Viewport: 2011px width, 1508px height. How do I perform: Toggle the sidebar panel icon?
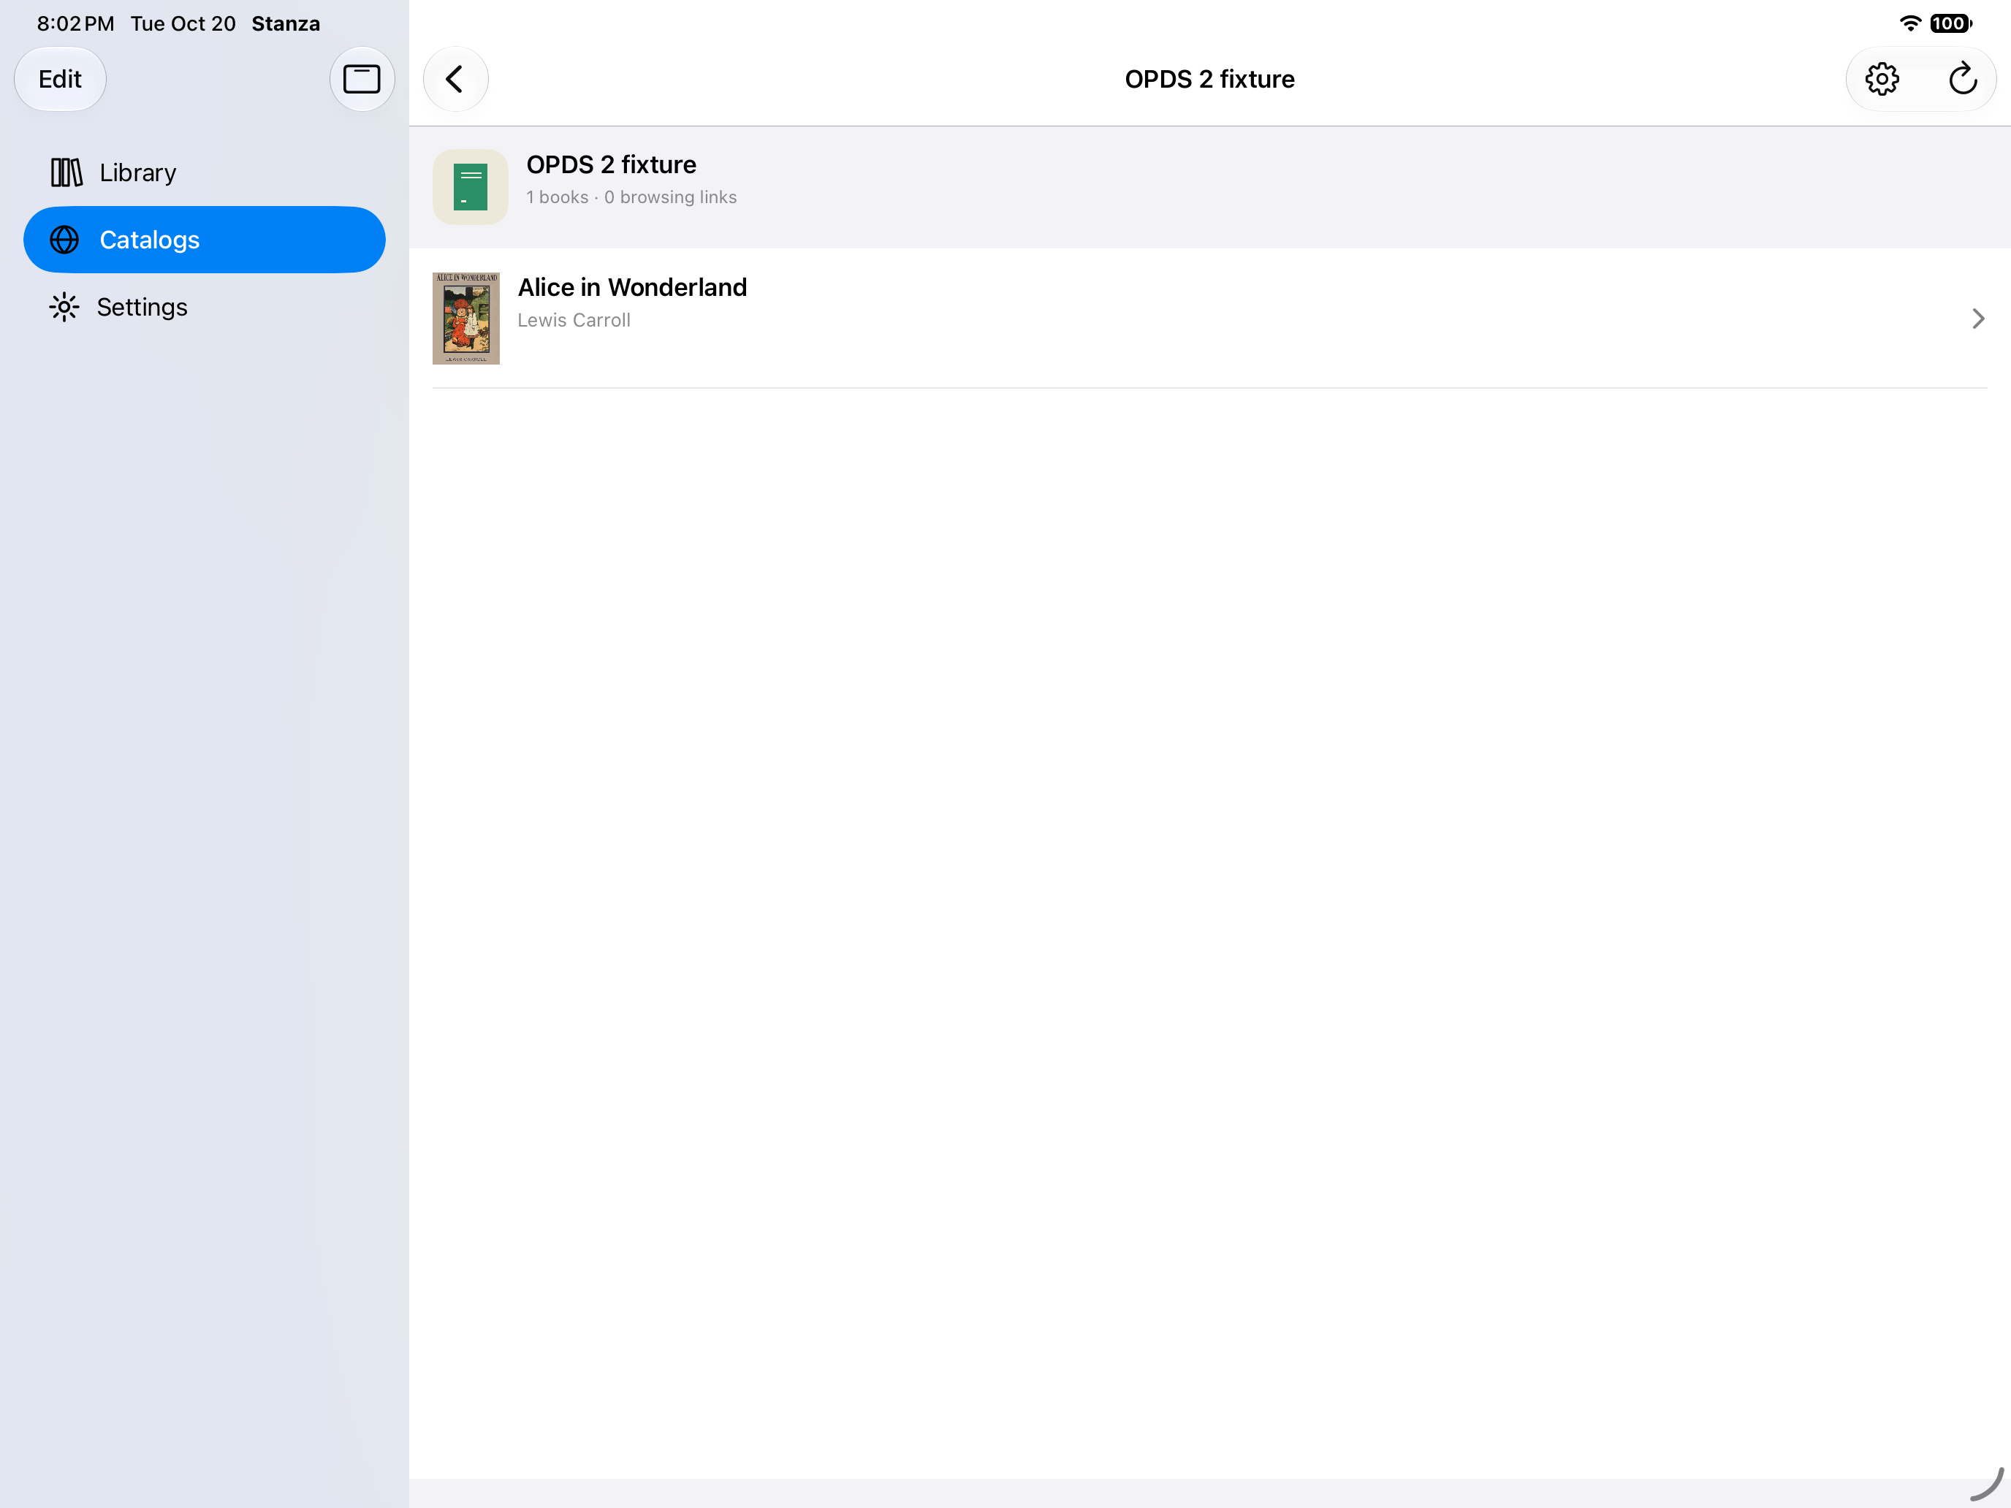click(362, 79)
